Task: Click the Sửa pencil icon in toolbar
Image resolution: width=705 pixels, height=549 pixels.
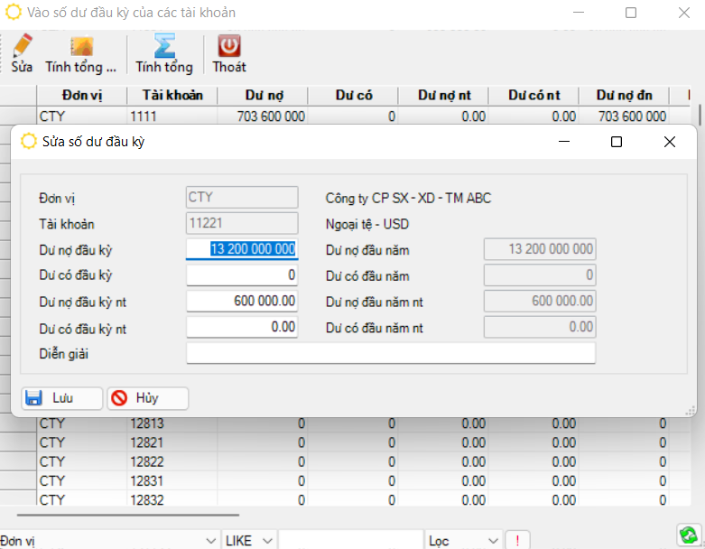Action: pyautogui.click(x=23, y=47)
